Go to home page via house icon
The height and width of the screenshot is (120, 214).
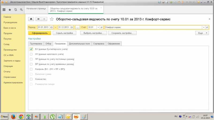(x=31, y=19)
